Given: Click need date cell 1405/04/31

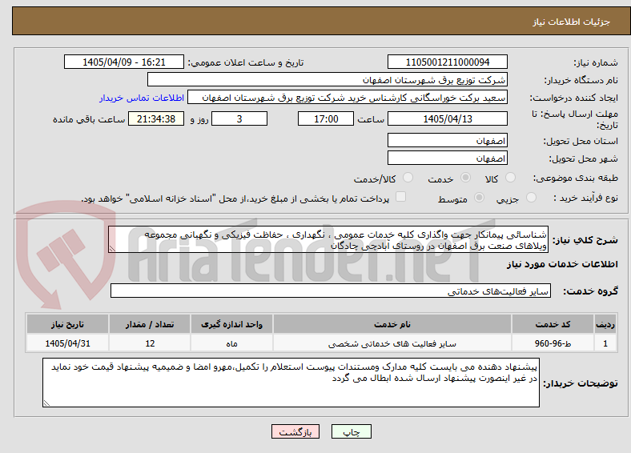Looking at the screenshot, I should 67,343.
